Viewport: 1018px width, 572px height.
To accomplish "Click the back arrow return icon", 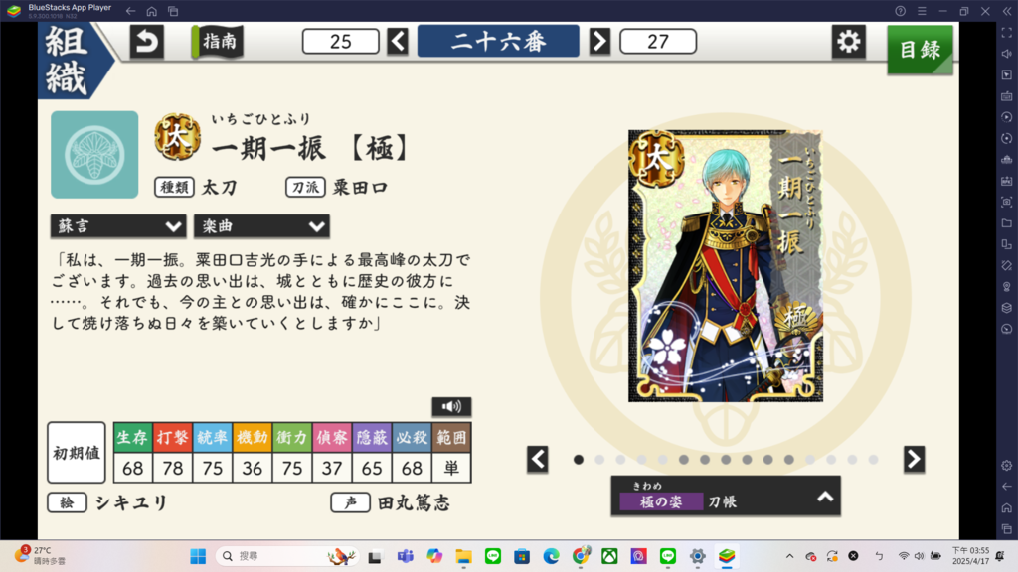I will click(x=147, y=42).
